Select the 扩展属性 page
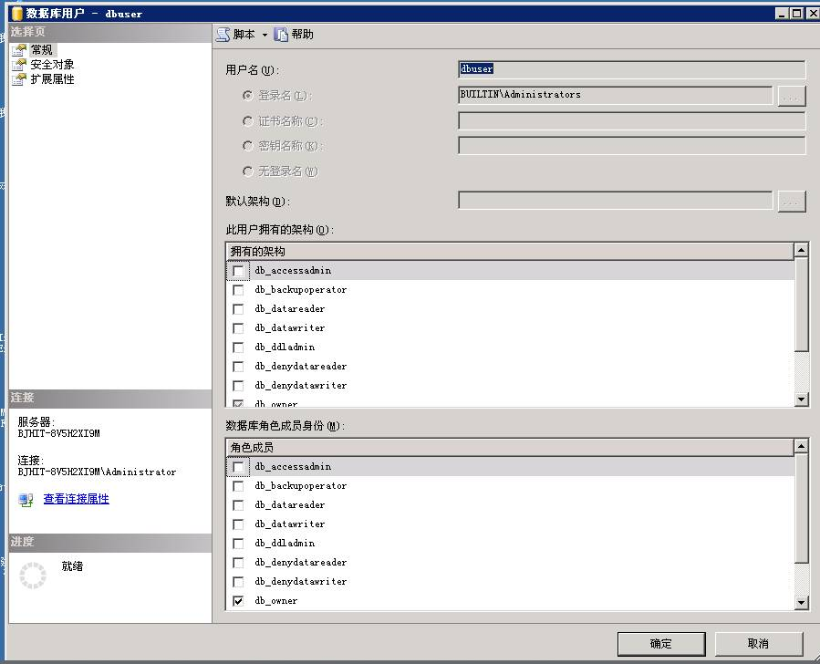 pos(52,79)
